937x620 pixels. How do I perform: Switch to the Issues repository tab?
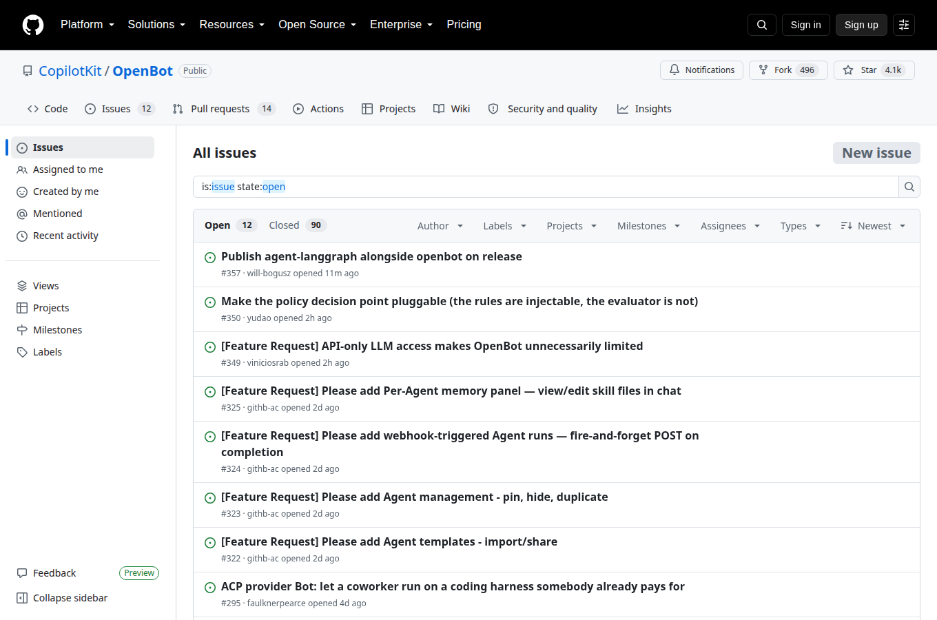point(120,109)
